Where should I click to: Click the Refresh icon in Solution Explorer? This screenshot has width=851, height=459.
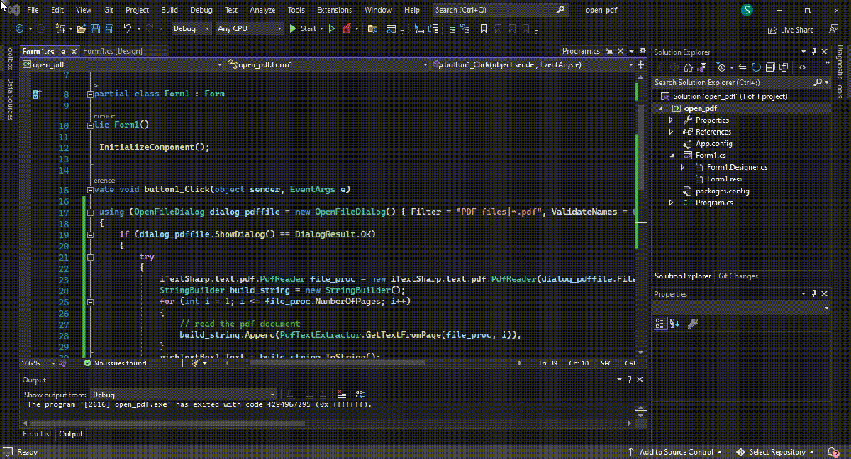click(756, 67)
